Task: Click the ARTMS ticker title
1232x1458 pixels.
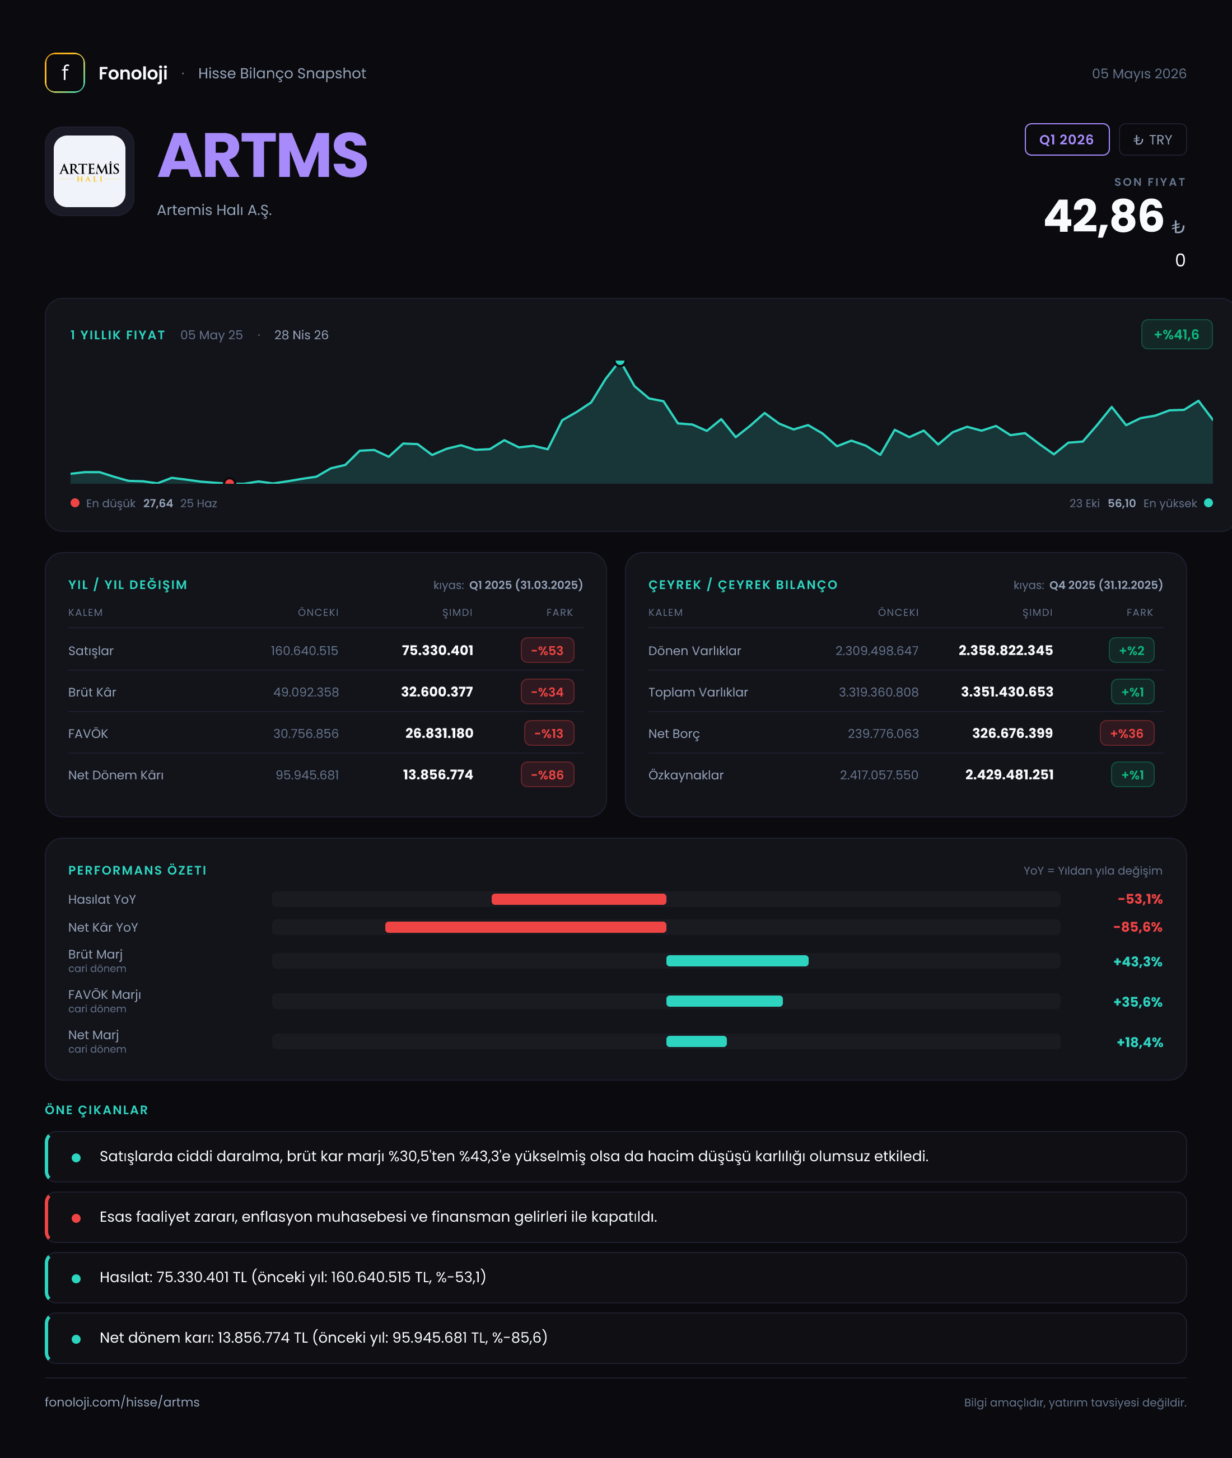Action: [x=263, y=156]
